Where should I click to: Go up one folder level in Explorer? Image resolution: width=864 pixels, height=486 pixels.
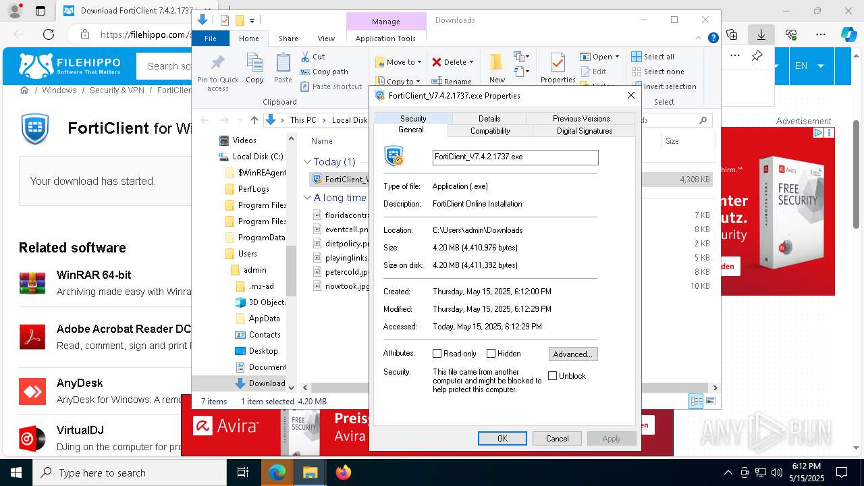tap(254, 120)
